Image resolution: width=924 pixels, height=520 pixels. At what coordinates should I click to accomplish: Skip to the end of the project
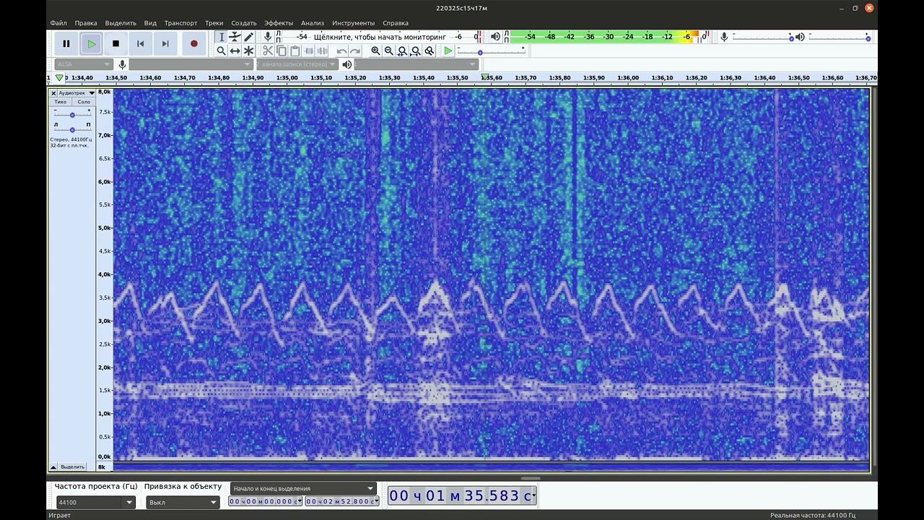coord(165,44)
